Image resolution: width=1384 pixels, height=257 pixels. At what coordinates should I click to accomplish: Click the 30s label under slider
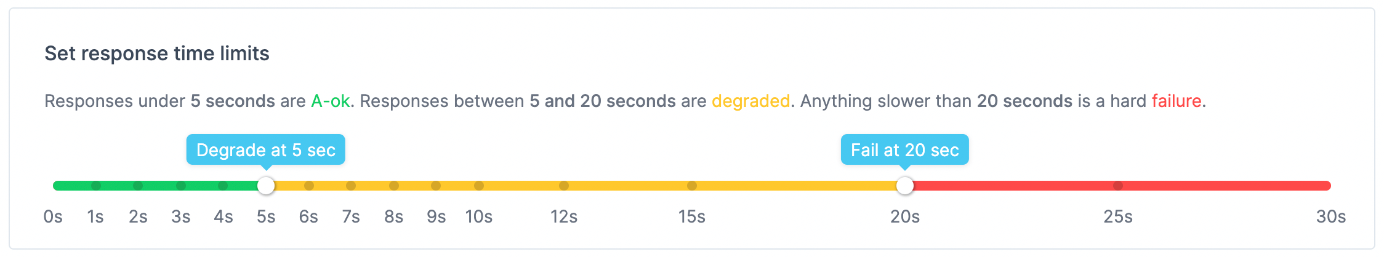point(1331,217)
